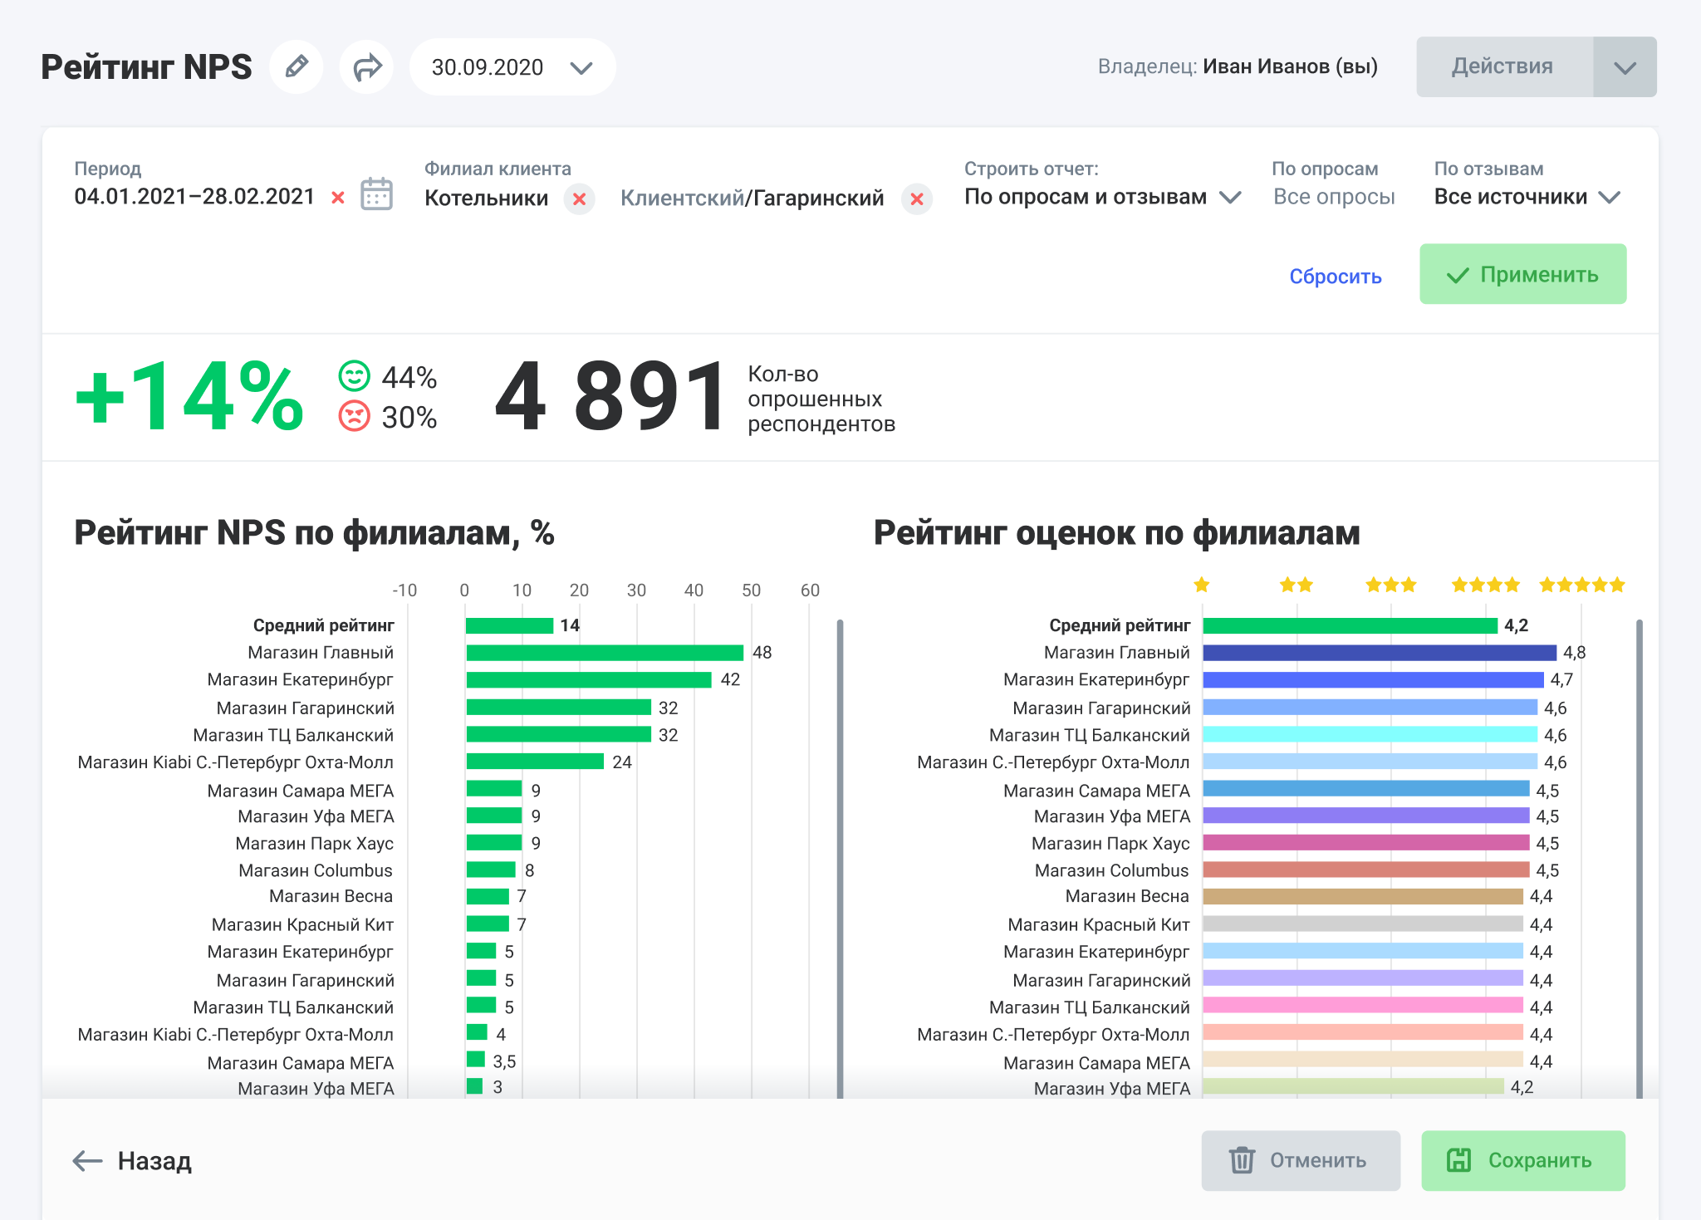Click the back arrow icon next to Назад
Viewport: 1701px width, 1220px height.
[x=87, y=1160]
